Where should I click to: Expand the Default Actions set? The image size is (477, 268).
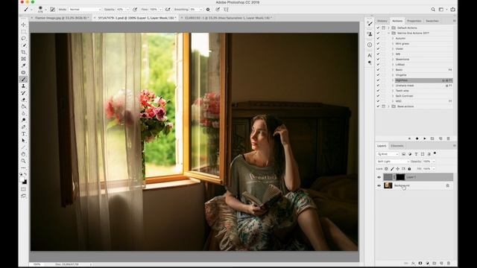388,28
